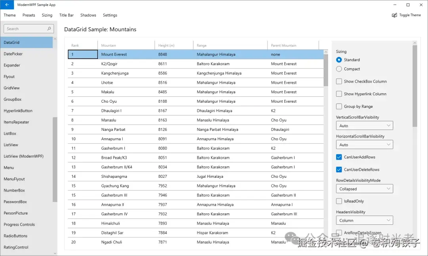Open the HorizontalScrollBarVisibility dropdown
Screen dimensions: 428x256
(365, 145)
